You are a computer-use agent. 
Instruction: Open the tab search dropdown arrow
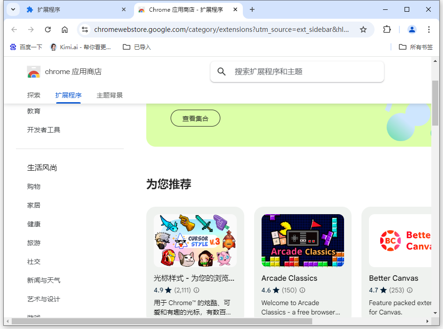13,9
